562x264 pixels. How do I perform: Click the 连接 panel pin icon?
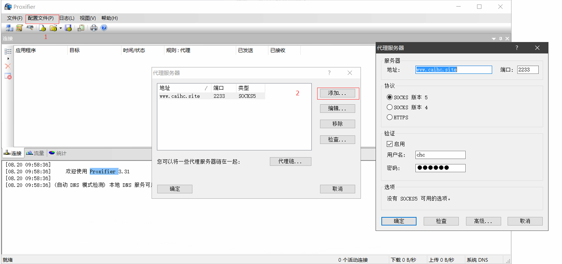pyautogui.click(x=501, y=39)
